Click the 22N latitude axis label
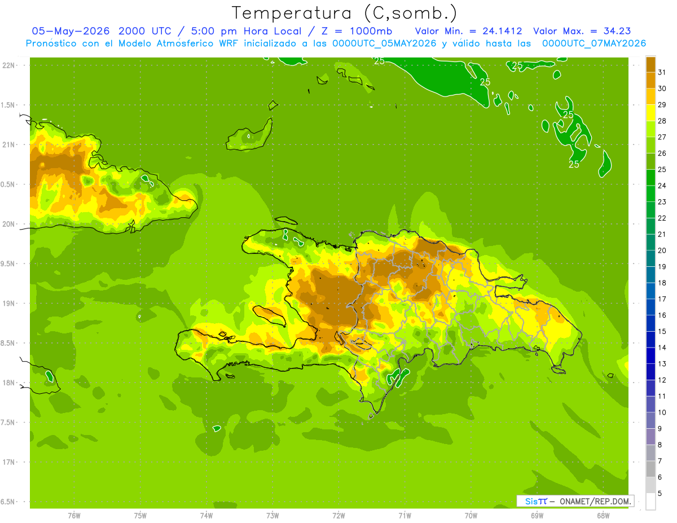Image resolution: width=677 pixels, height=523 pixels. click(x=8, y=65)
